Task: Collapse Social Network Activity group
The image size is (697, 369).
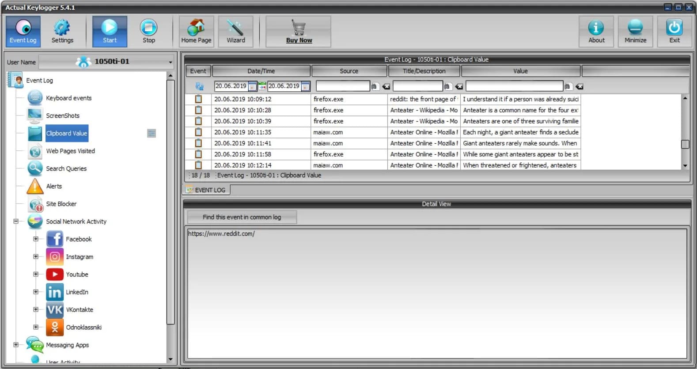Action: click(x=16, y=221)
